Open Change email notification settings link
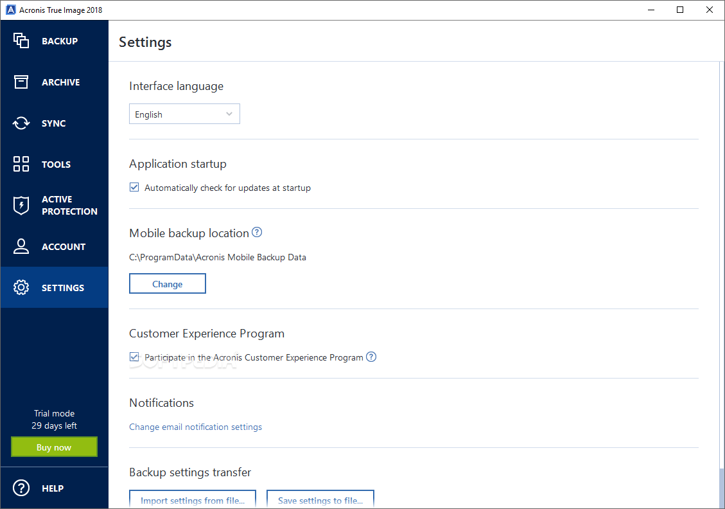The image size is (725, 509). point(195,427)
